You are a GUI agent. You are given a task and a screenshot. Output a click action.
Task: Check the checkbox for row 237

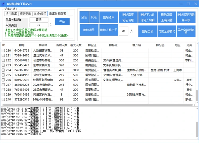tap(3, 85)
